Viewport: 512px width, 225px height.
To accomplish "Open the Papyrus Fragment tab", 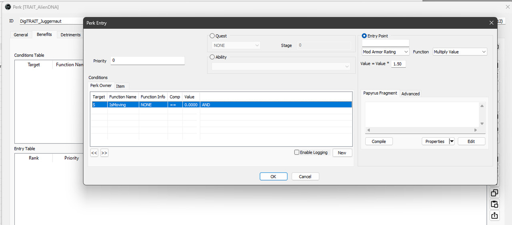I will coord(380,93).
